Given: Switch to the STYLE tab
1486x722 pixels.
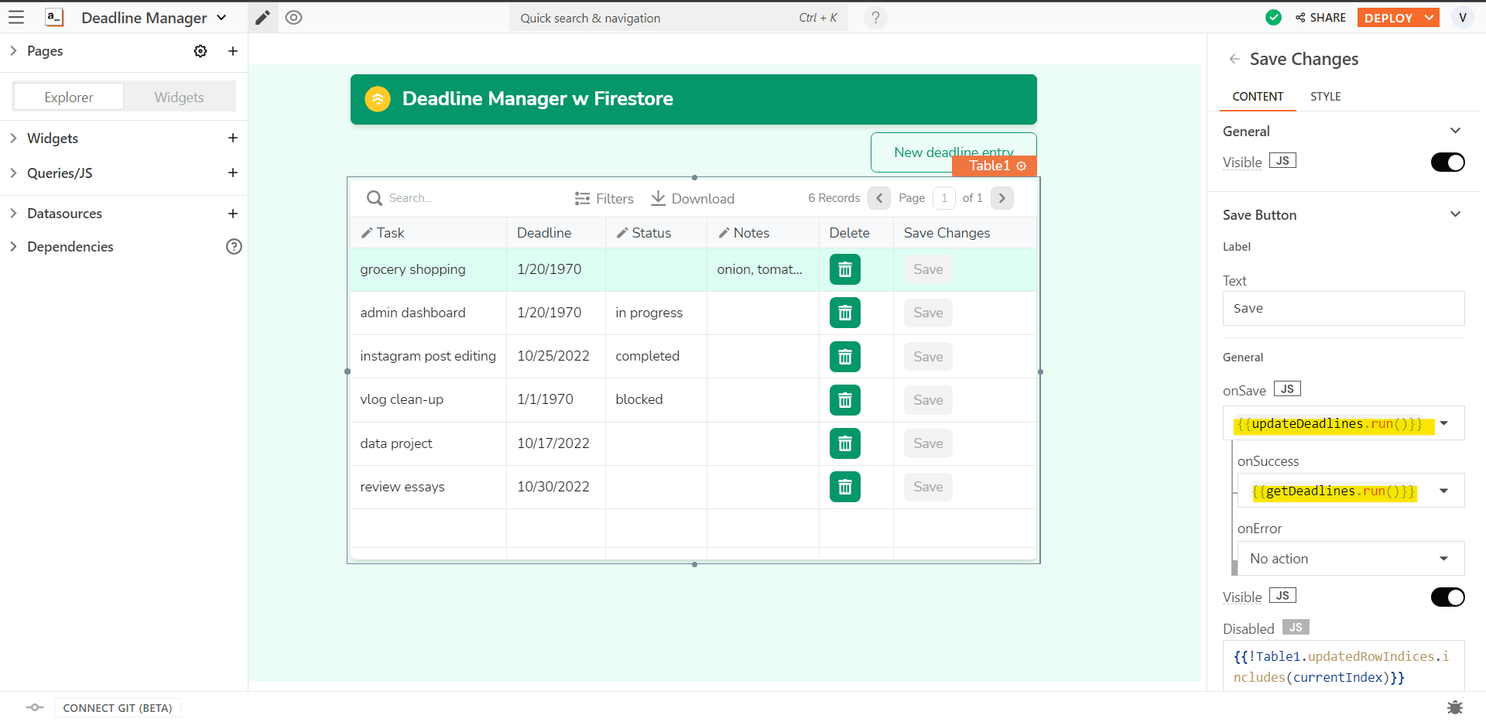Looking at the screenshot, I should coord(1325,97).
